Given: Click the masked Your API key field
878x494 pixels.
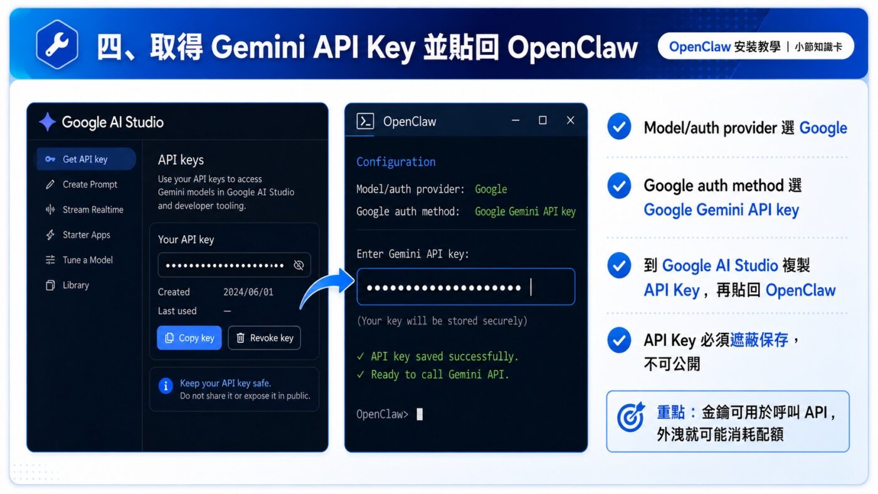Looking at the screenshot, I should pyautogui.click(x=234, y=265).
